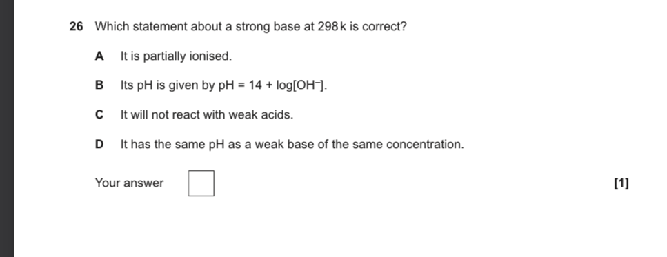This screenshot has width=667, height=257.
Task: Click the bold letter B label
Action: 99,85
